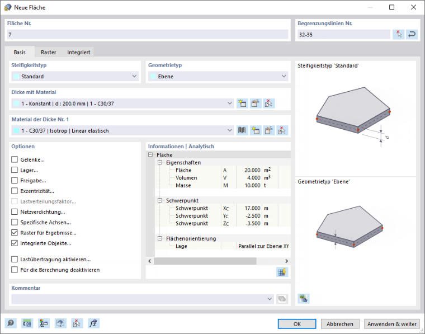Open the Steifigkeitstyp Standard dropdown
Screen dimensions: 425x334
coord(75,76)
